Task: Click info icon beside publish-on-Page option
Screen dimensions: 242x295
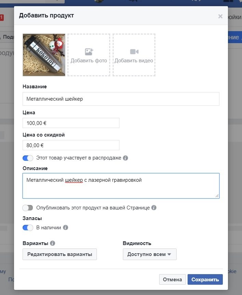Action: click(154, 207)
